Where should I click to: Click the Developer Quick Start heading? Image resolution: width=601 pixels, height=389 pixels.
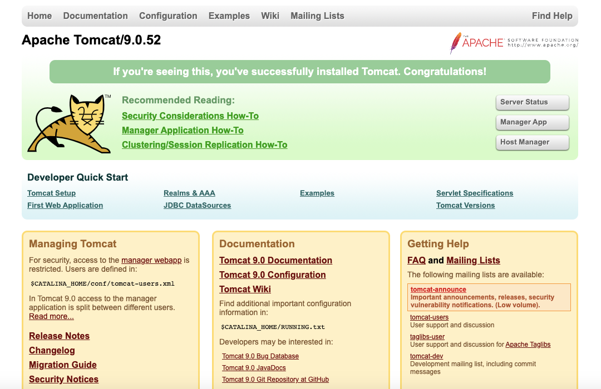pyautogui.click(x=77, y=177)
